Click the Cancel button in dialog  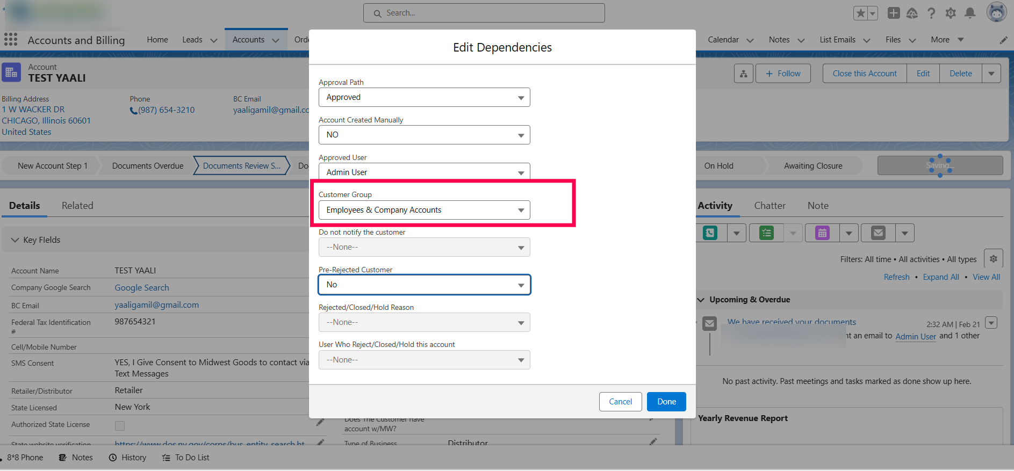point(621,402)
